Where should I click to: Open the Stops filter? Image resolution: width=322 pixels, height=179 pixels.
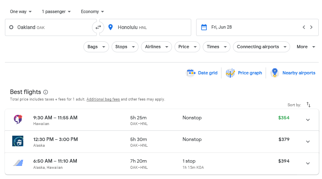click(125, 47)
